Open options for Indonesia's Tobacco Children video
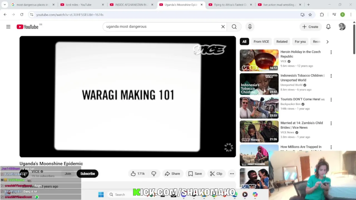This screenshot has height=200, width=356. click(331, 76)
